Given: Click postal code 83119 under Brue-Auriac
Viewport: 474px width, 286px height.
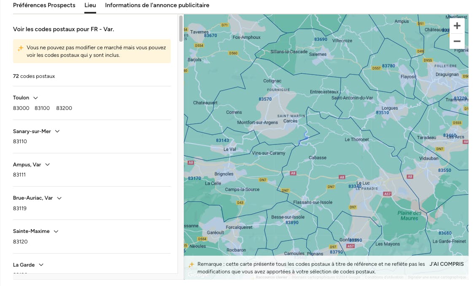Looking at the screenshot, I should (20, 208).
